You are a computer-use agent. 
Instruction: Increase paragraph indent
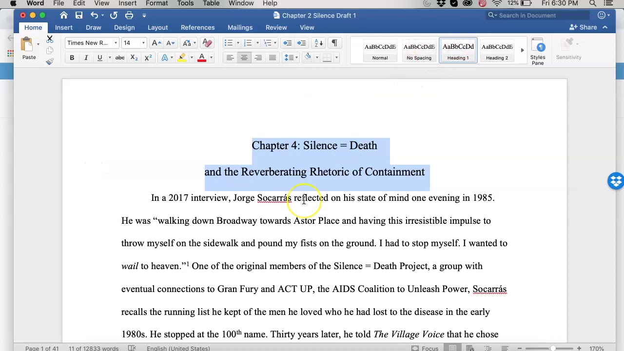point(302,43)
